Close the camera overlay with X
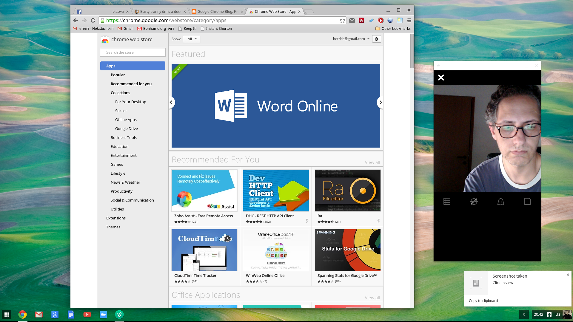The width and height of the screenshot is (573, 322). [x=441, y=78]
